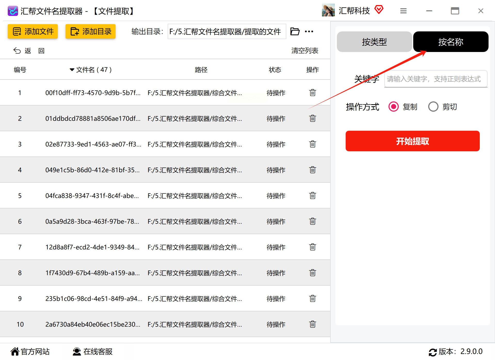Open 在线客服 online support
The height and width of the screenshot is (360, 495).
point(93,352)
